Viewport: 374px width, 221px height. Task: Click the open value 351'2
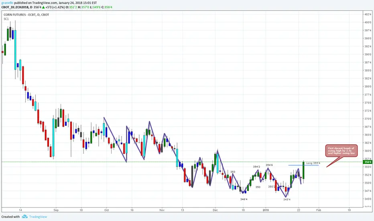pyautogui.click(x=73, y=7)
